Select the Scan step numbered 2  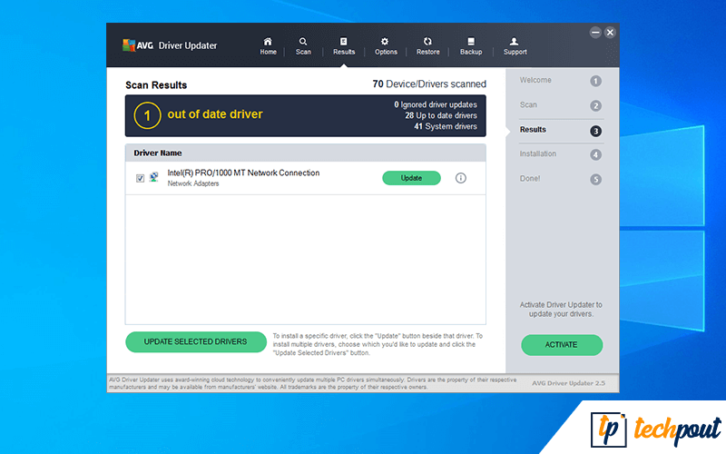[x=560, y=105]
